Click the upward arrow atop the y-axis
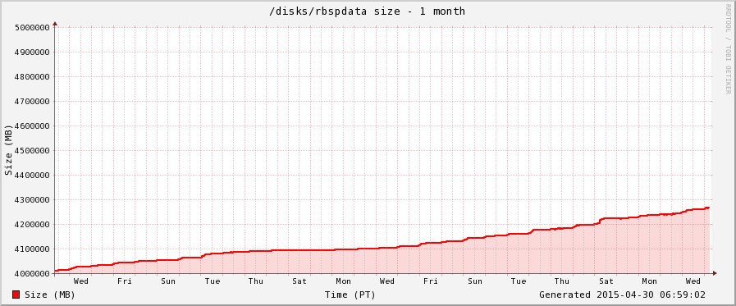 (x=55, y=23)
